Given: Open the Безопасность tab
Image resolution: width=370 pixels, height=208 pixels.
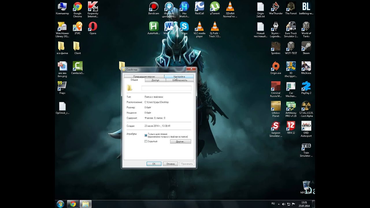Looking at the screenshot, I should pos(180,80).
